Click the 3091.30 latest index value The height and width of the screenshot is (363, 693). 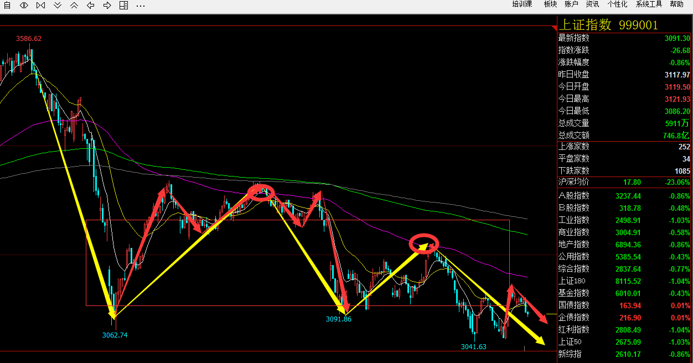[x=678, y=38]
